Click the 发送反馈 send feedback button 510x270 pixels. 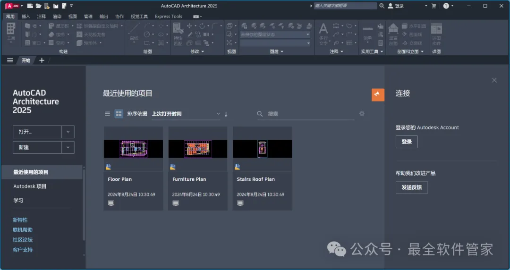coord(411,187)
